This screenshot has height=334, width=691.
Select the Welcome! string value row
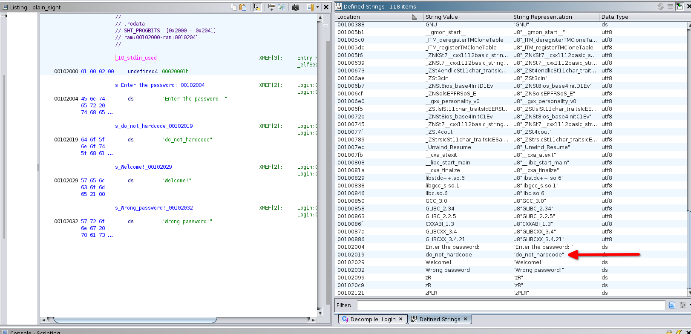pos(511,262)
